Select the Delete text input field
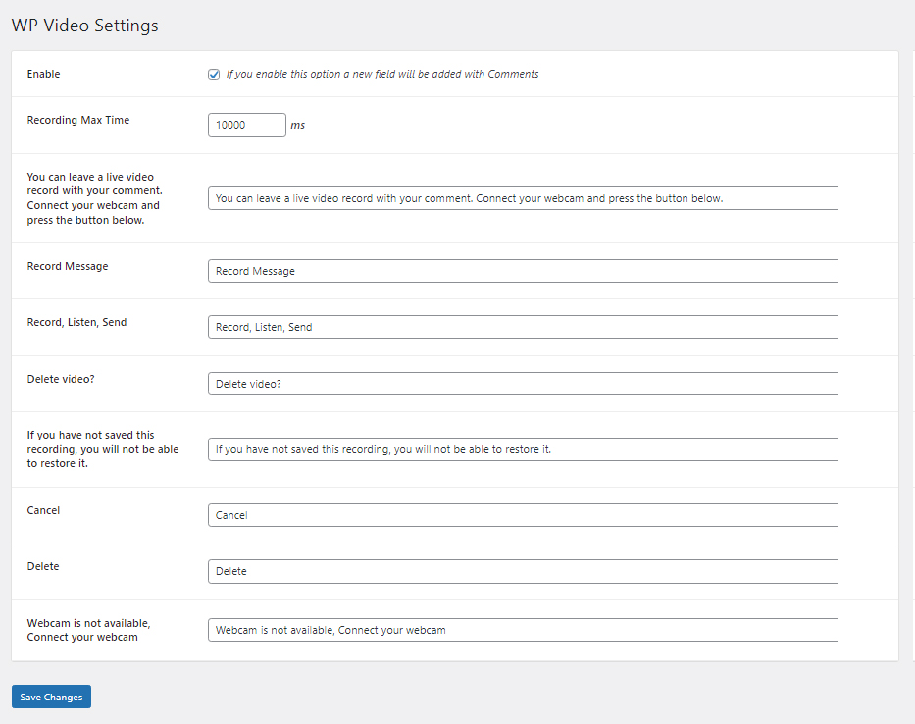 (x=522, y=571)
